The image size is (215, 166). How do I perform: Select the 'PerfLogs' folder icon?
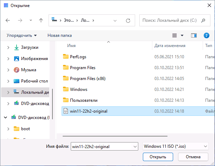tap(66, 57)
